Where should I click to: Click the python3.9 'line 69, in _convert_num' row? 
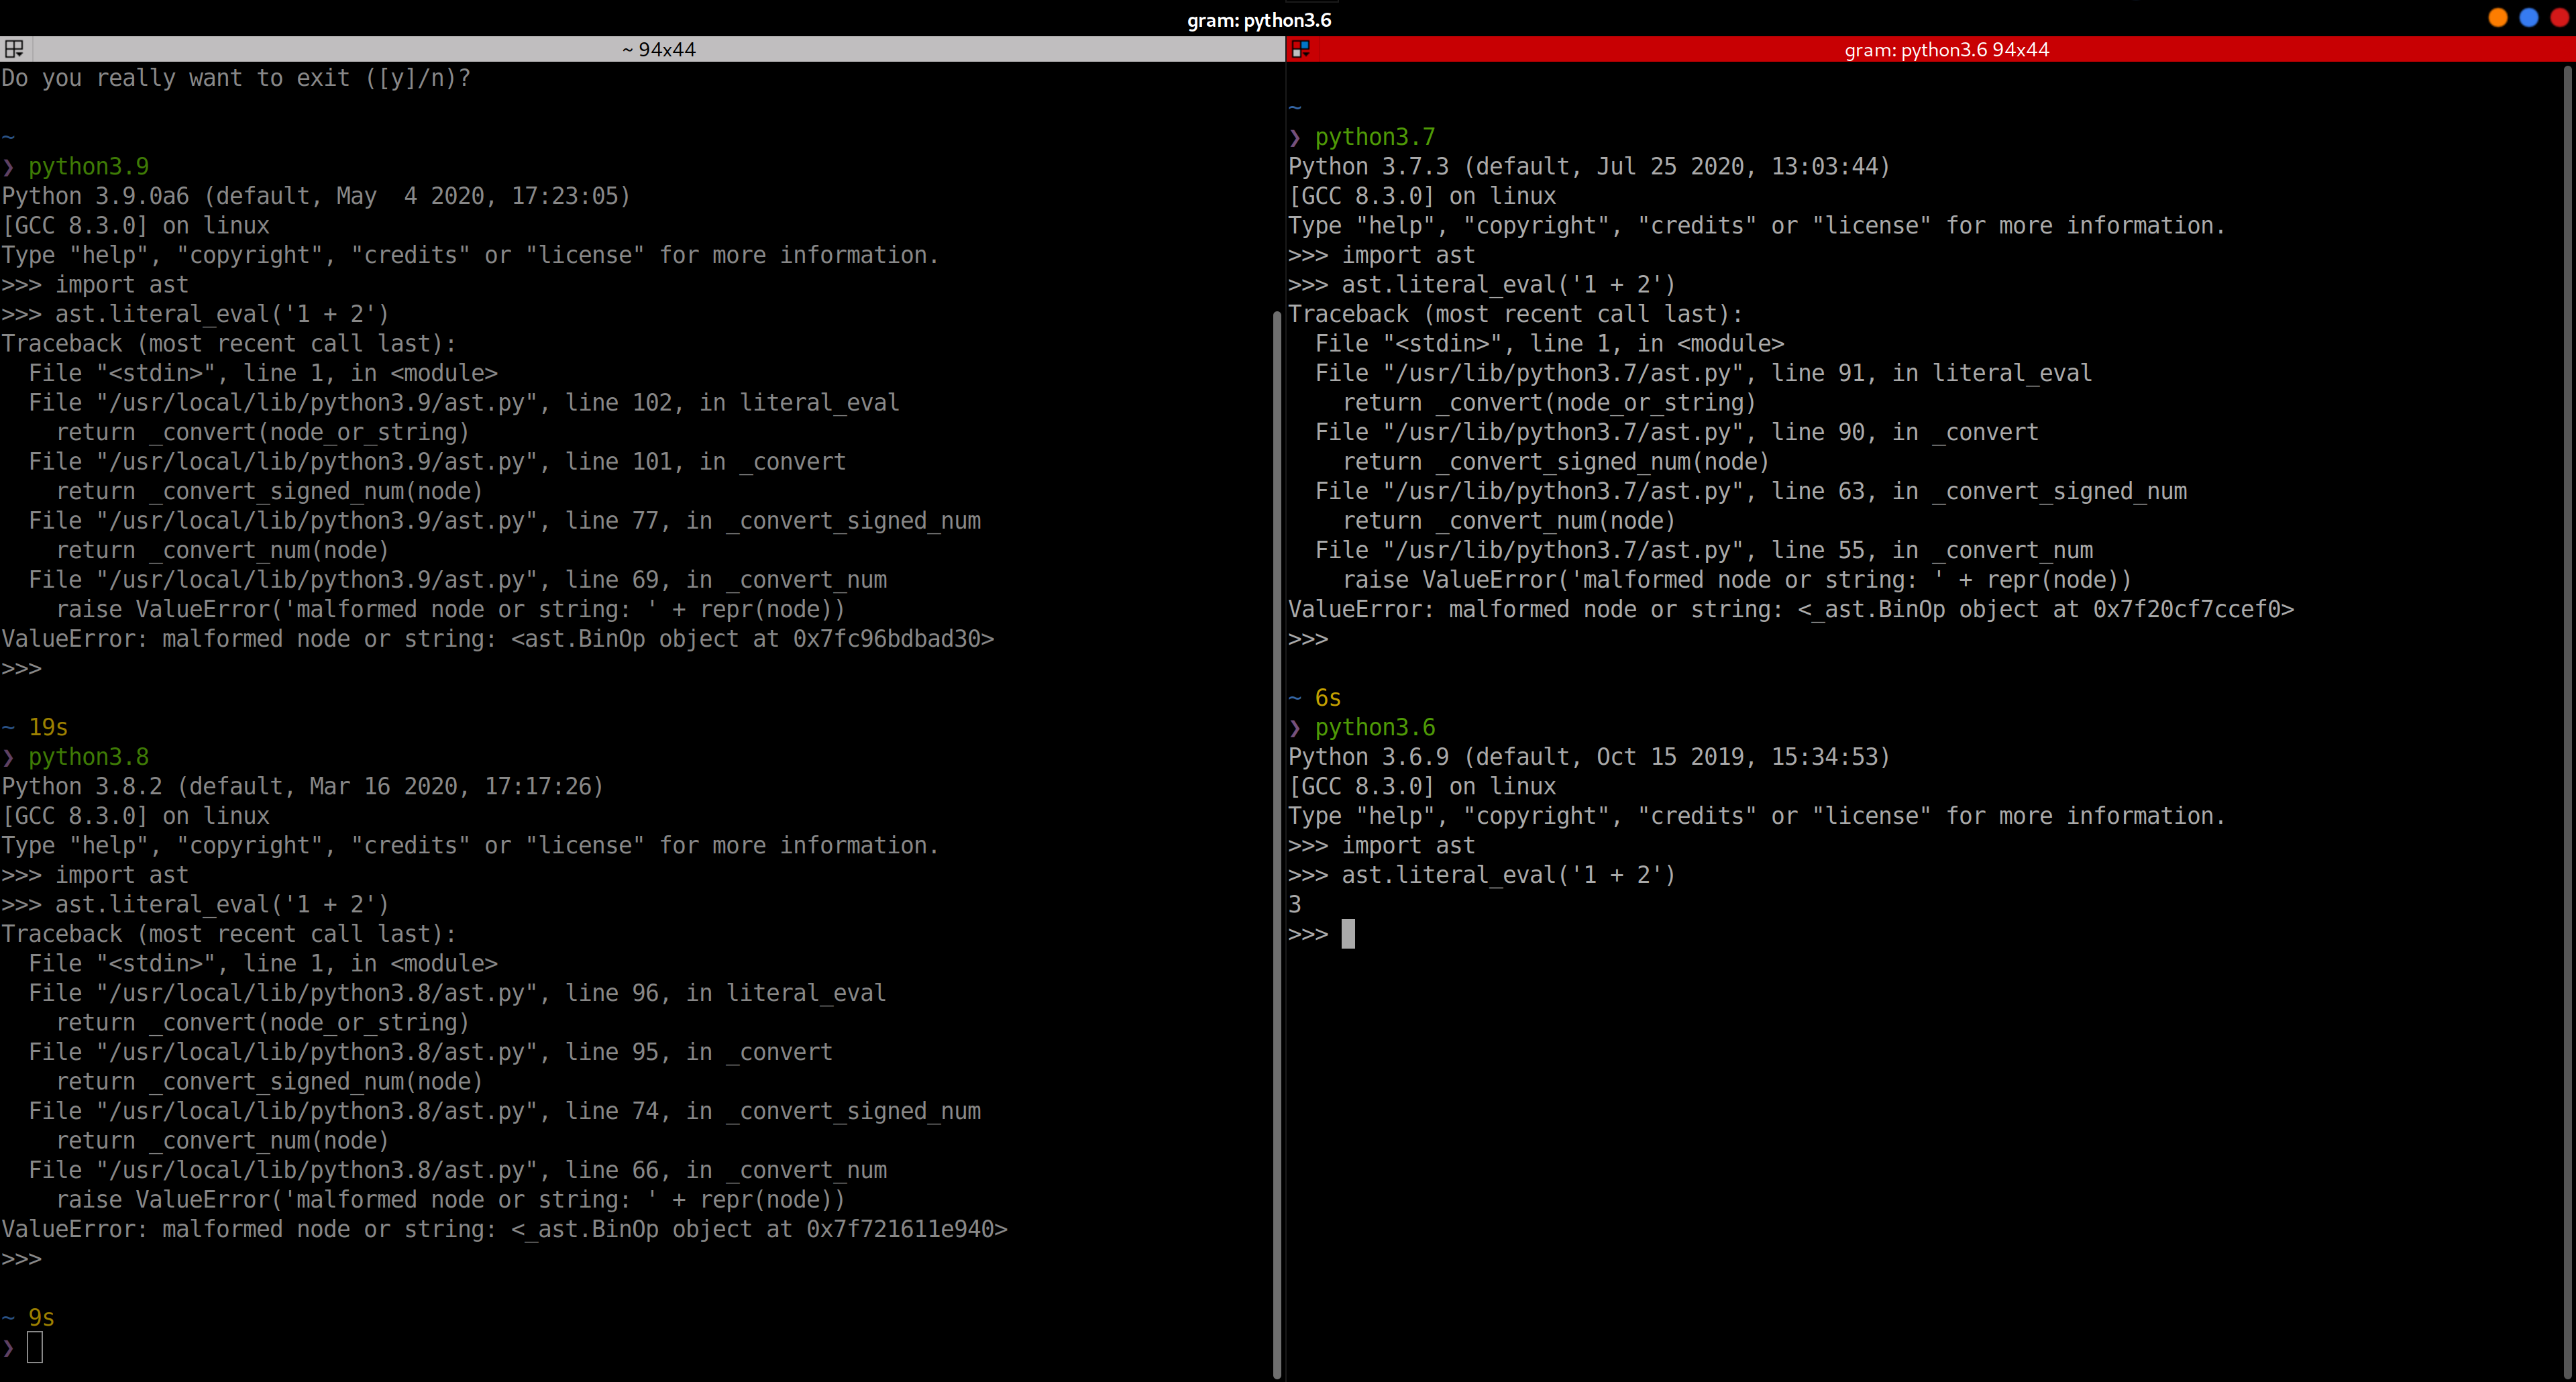click(x=457, y=580)
